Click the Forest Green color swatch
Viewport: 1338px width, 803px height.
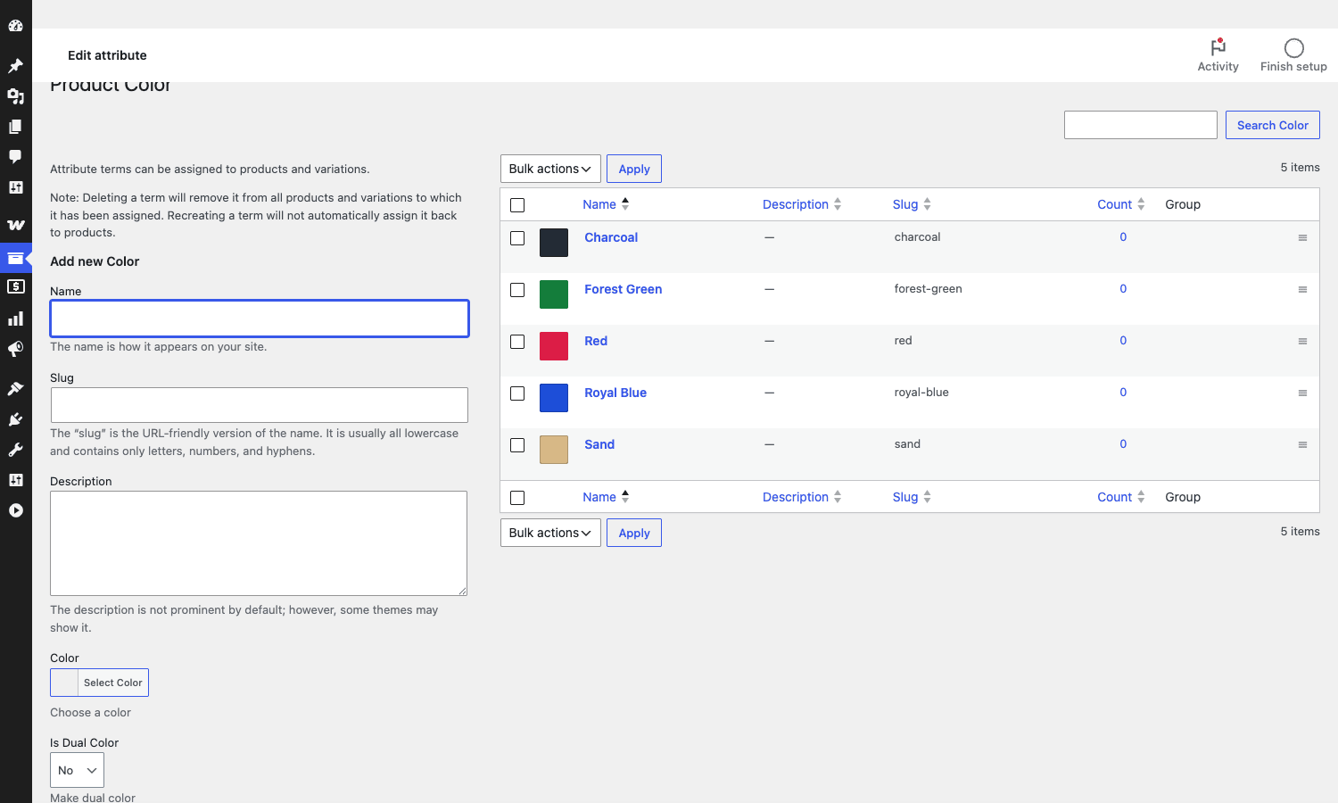[x=554, y=294]
